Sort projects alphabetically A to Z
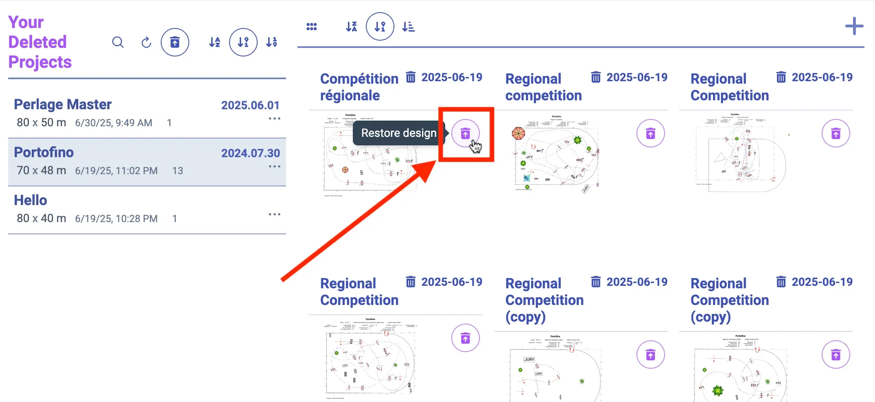The width and height of the screenshot is (875, 402). point(214,42)
